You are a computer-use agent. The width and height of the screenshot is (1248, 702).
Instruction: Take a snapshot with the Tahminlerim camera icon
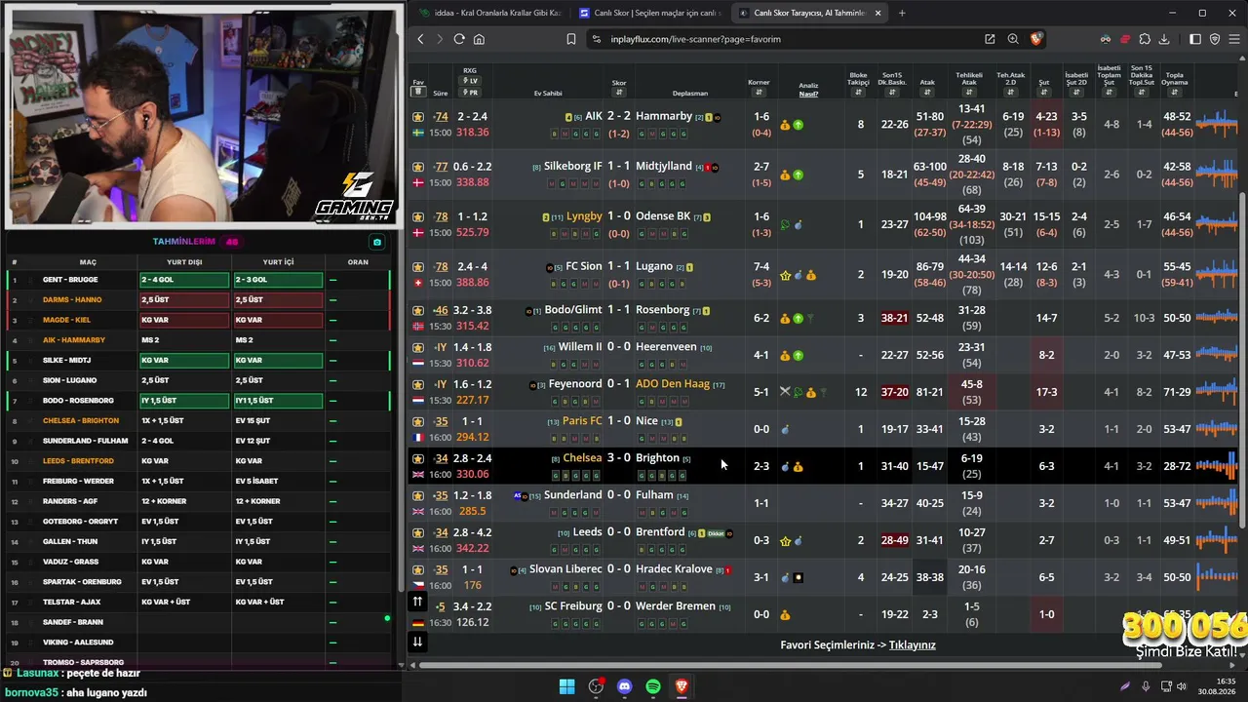(377, 242)
